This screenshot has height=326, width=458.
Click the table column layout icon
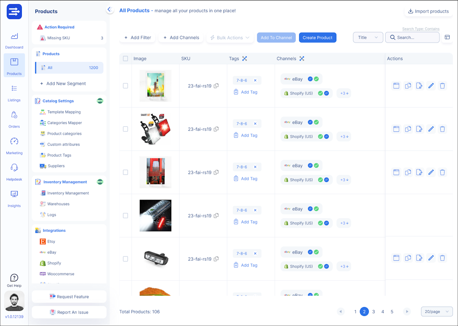[447, 37]
